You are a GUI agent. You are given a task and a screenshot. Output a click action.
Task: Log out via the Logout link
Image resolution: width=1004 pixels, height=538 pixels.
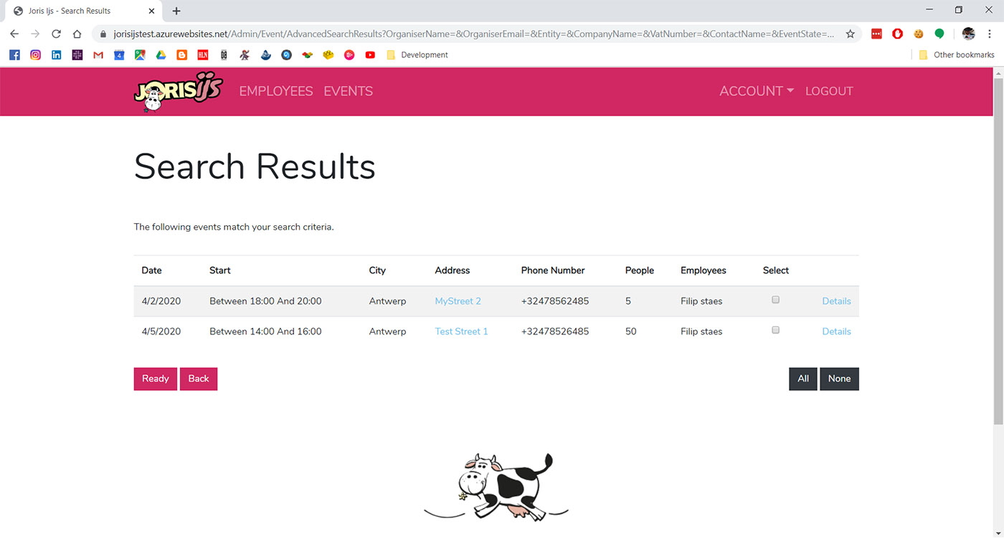click(829, 91)
